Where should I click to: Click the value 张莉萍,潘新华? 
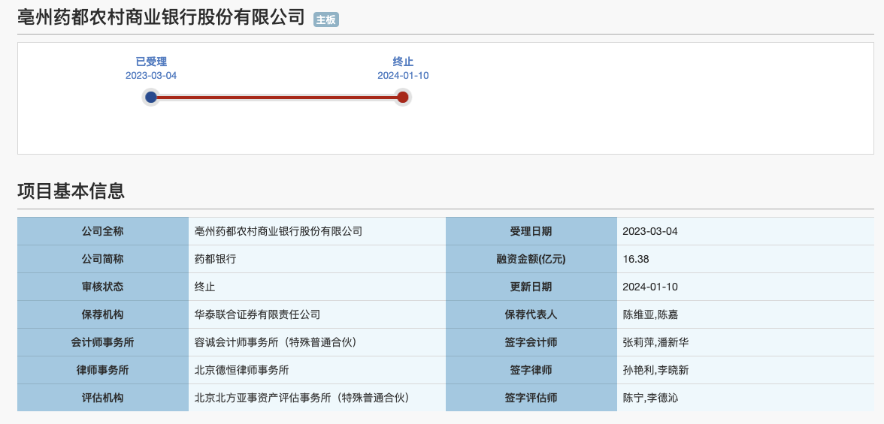(x=655, y=342)
